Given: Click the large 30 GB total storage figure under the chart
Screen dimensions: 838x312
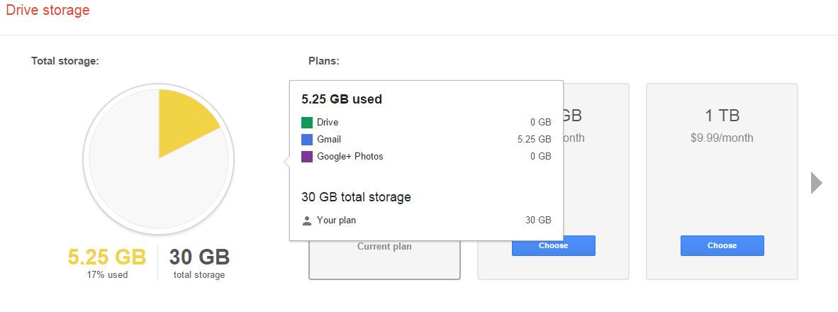Looking at the screenshot, I should click(199, 257).
